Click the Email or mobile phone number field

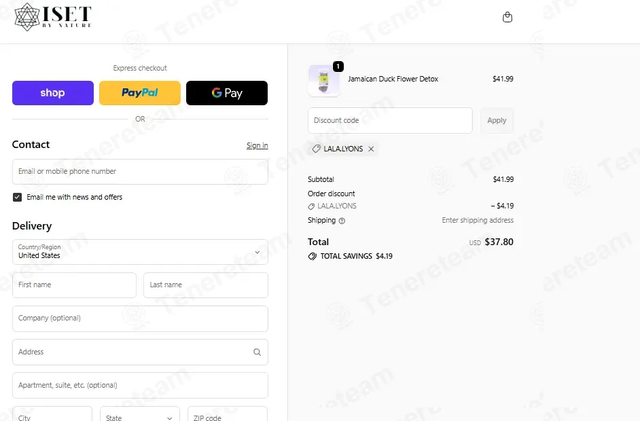[x=140, y=172]
